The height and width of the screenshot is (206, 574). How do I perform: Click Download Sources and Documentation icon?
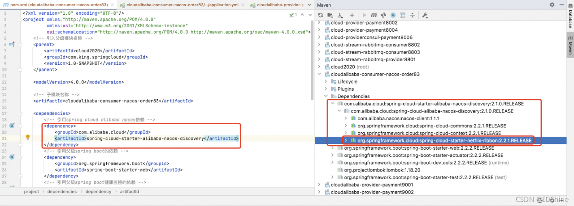(x=340, y=15)
